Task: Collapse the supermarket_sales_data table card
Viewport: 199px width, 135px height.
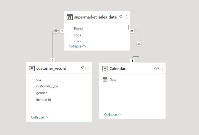Action: click(77, 46)
